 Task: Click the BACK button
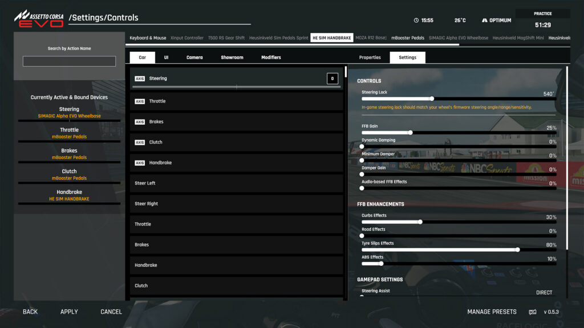30,312
